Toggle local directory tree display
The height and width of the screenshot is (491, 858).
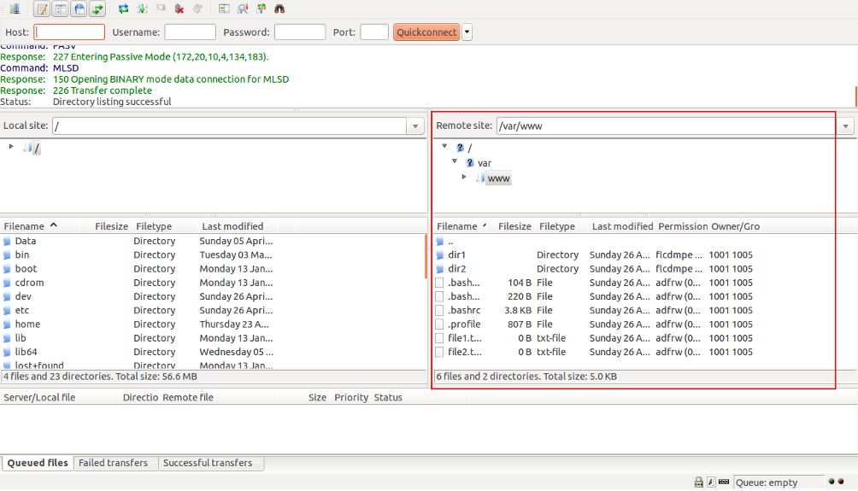coord(61,9)
